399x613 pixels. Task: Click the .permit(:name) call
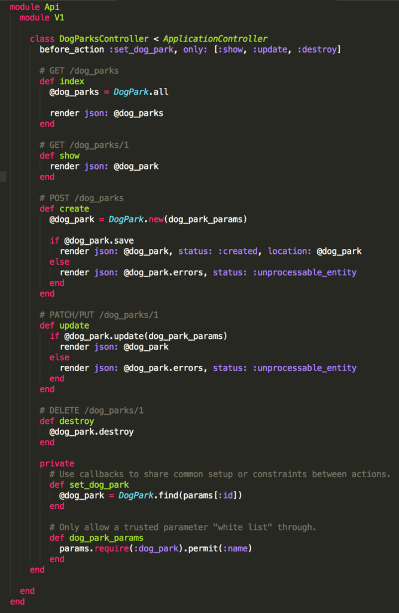click(218, 548)
